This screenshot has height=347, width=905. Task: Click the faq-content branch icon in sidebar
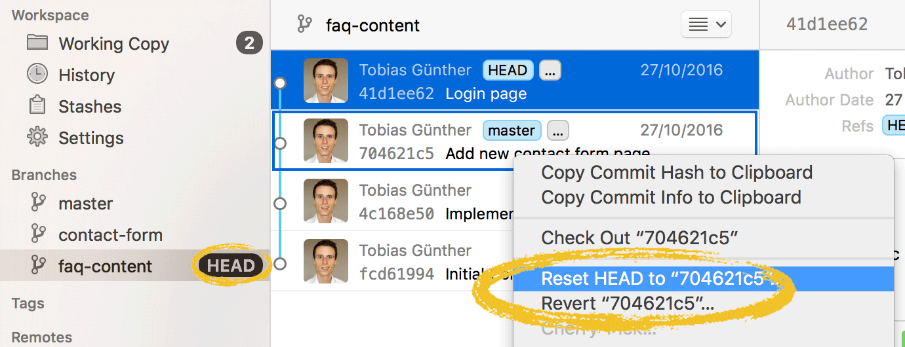pos(39,266)
